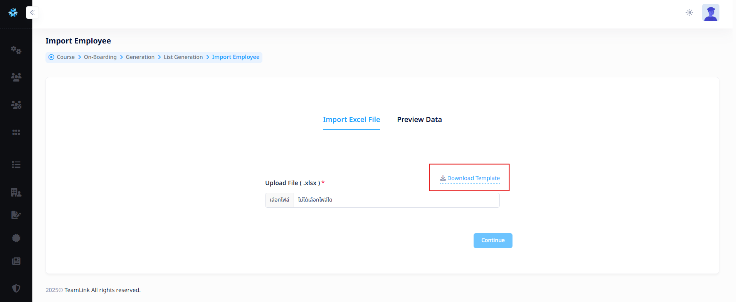
Task: Open the users group sidebar icon
Action: point(16,77)
